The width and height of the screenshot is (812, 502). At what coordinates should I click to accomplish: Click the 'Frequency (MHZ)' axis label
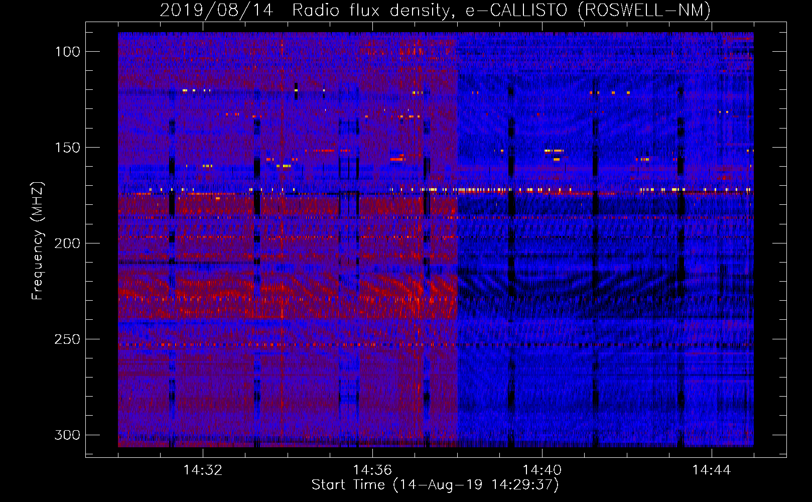38,240
